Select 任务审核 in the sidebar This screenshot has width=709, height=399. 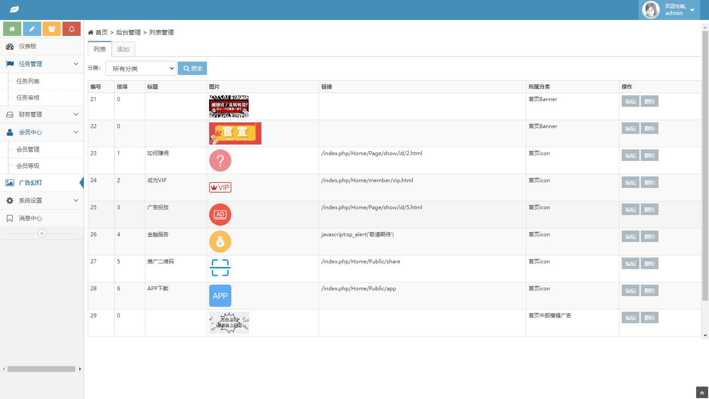pos(28,98)
